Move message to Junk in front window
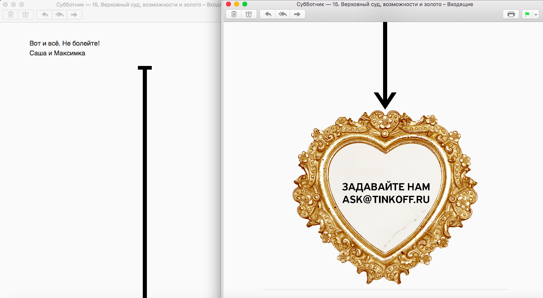The image size is (543, 298). (x=249, y=14)
